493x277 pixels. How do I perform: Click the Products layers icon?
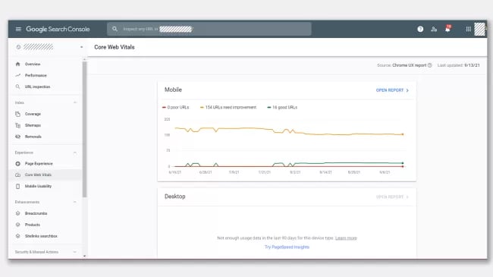pyautogui.click(x=18, y=225)
